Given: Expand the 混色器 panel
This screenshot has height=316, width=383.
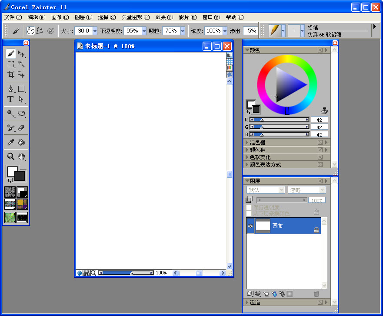Looking at the screenshot, I should tap(256, 142).
